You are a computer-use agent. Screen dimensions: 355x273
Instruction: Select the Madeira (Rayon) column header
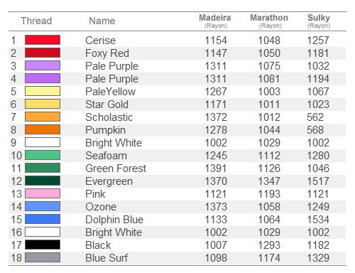[x=215, y=21]
